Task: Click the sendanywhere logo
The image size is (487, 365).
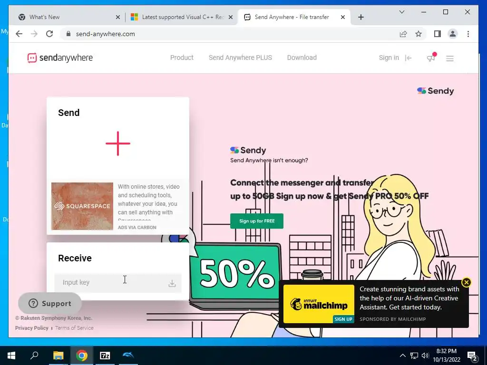Action: pyautogui.click(x=60, y=58)
